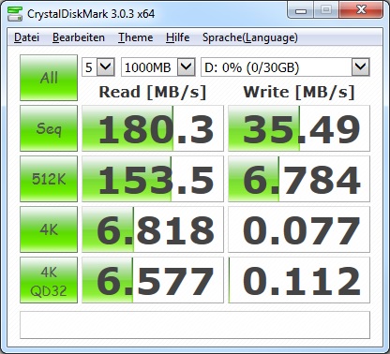
Task: Open the Datei menu
Action: (x=26, y=37)
